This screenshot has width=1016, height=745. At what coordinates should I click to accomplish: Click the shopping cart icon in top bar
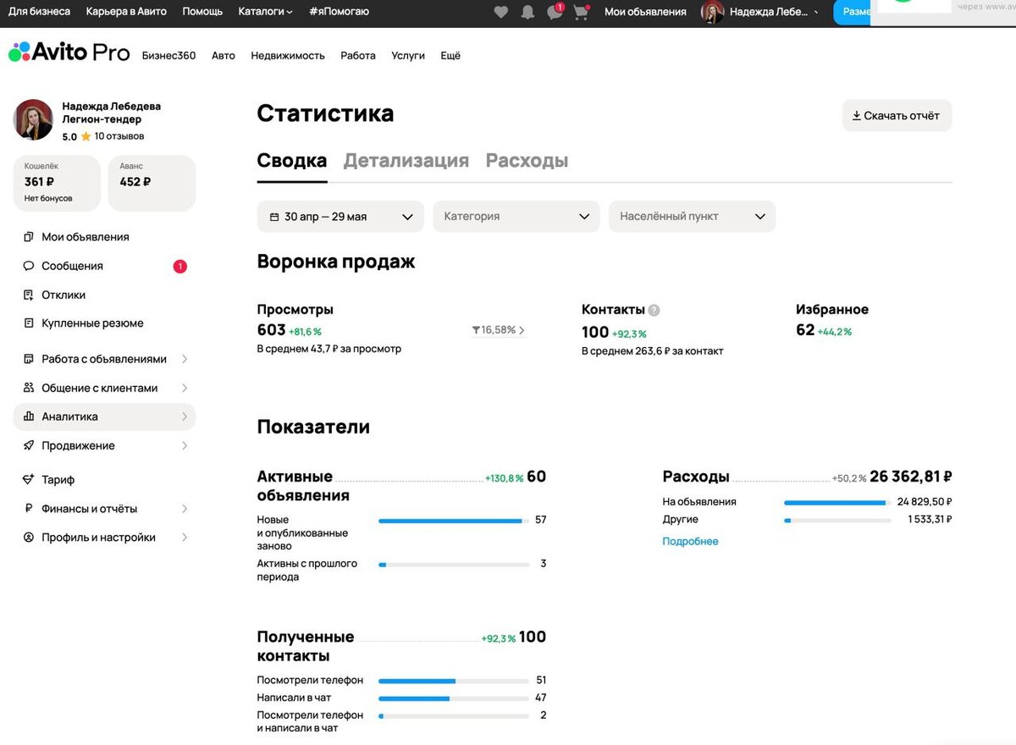pos(582,12)
